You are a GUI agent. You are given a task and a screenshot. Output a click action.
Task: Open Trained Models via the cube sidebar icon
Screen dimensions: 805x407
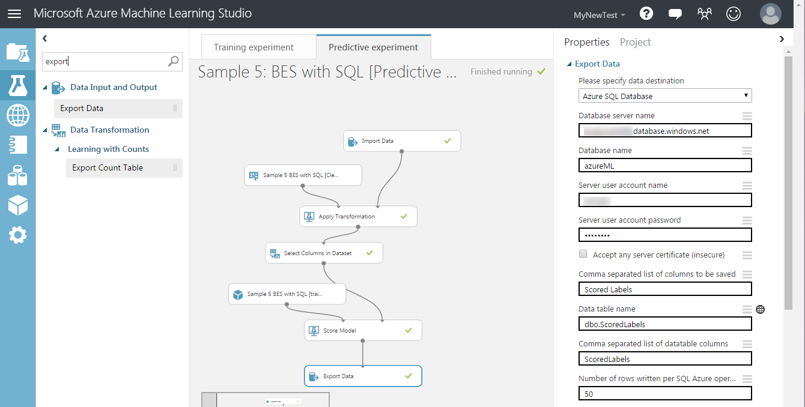pyautogui.click(x=17, y=205)
